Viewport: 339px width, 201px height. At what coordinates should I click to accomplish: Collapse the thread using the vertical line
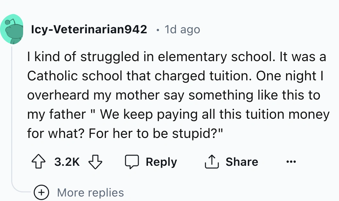pos(12,112)
